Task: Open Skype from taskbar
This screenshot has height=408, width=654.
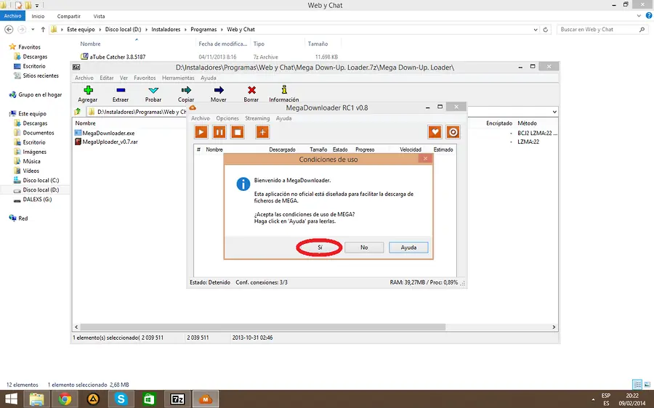Action: (121, 399)
